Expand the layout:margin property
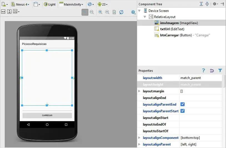 139,91
